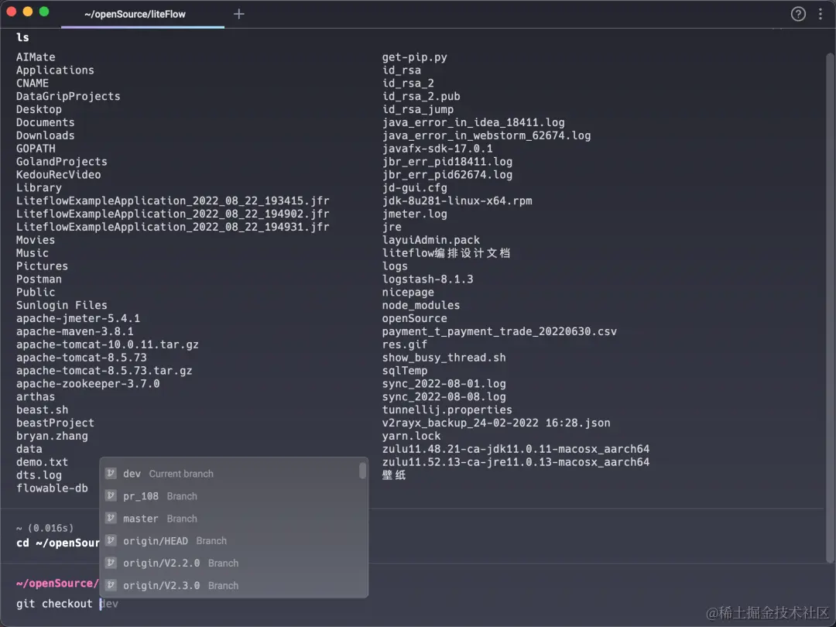This screenshot has width=836, height=627.
Task: Click the Applications entry in ls output
Action: pos(55,70)
